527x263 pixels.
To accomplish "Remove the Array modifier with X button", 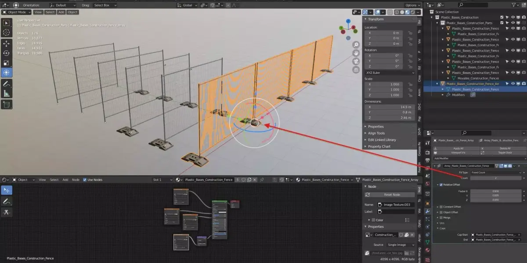I will pyautogui.click(x=519, y=166).
